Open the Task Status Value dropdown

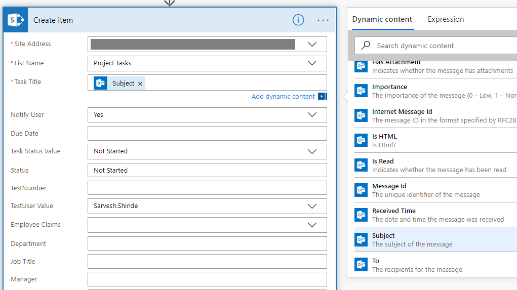coord(312,152)
